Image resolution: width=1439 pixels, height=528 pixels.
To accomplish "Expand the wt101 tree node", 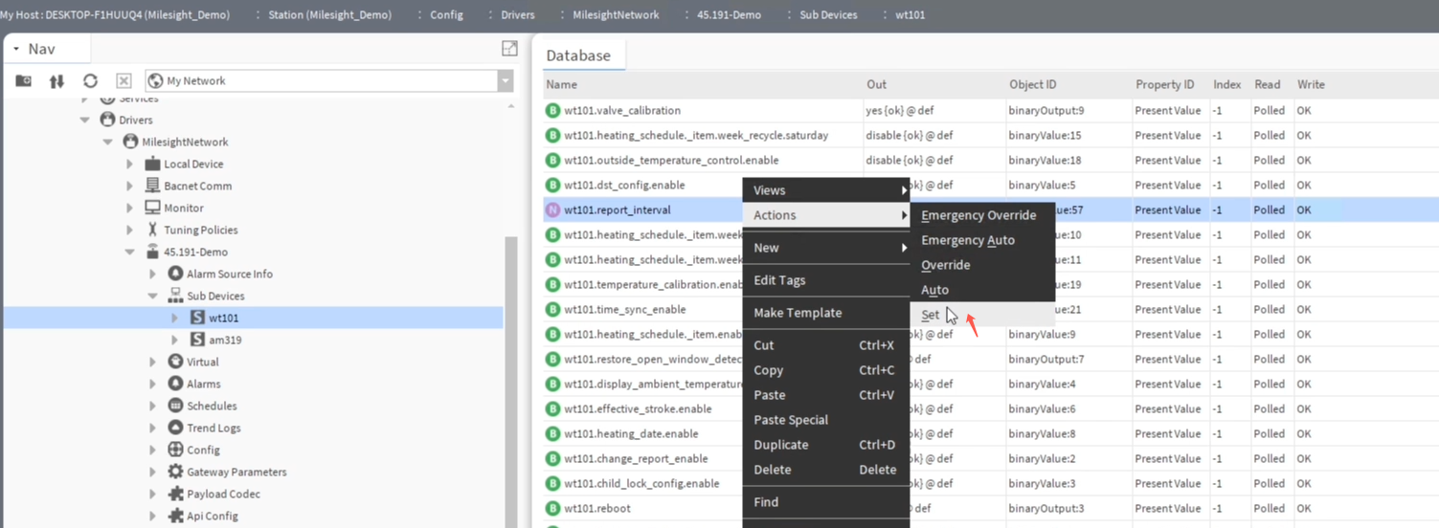I will point(174,318).
